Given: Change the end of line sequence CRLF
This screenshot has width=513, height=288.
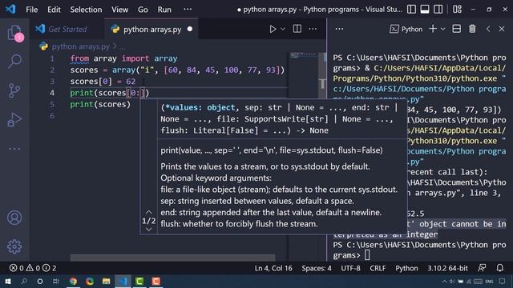Looking at the screenshot, I should (378, 268).
